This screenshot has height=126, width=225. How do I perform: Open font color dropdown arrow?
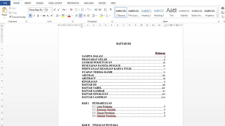72,16
